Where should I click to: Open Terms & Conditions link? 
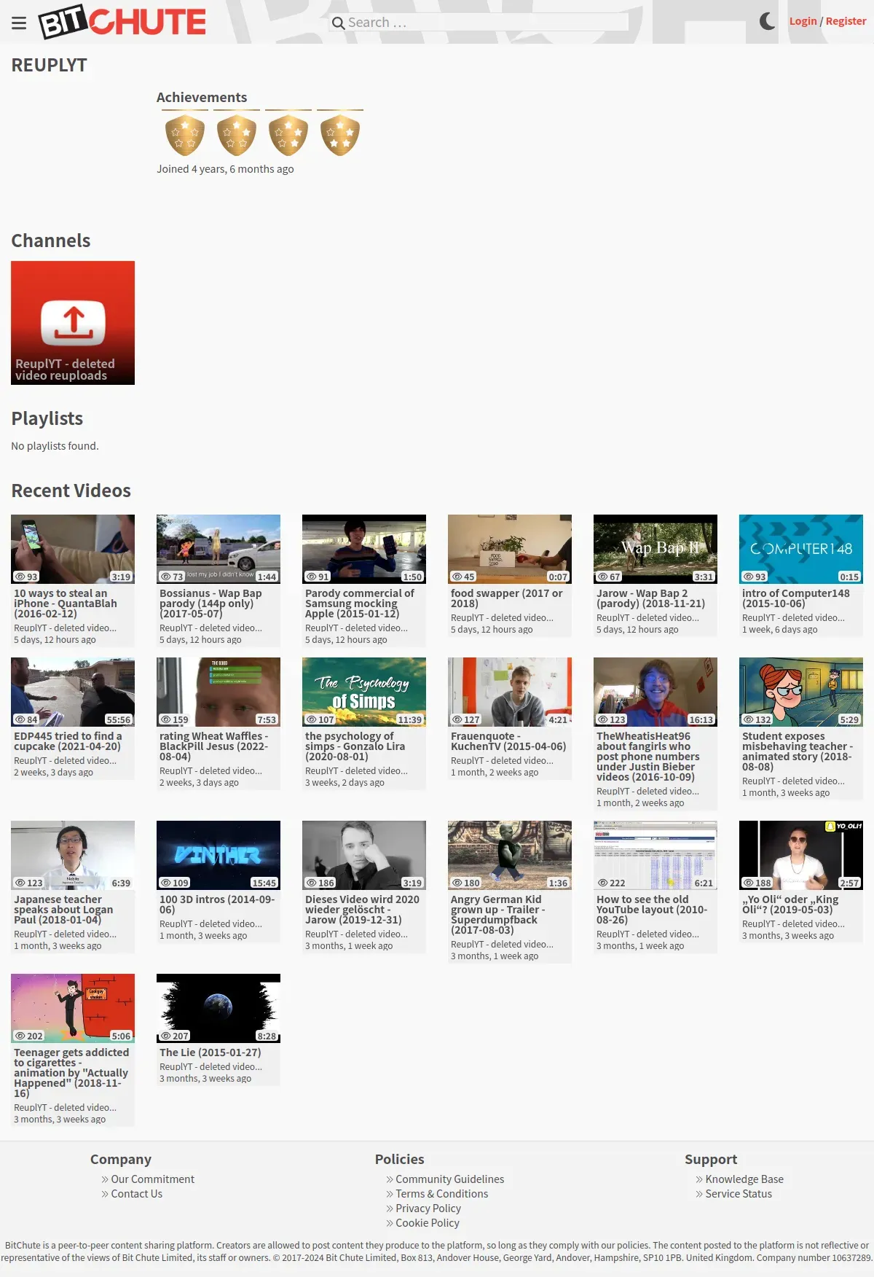[441, 1194]
